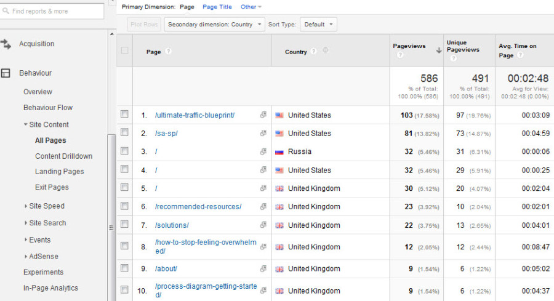554x301 pixels.
Task: Click help icon under Unique Pageviews header
Action: tap(454, 58)
